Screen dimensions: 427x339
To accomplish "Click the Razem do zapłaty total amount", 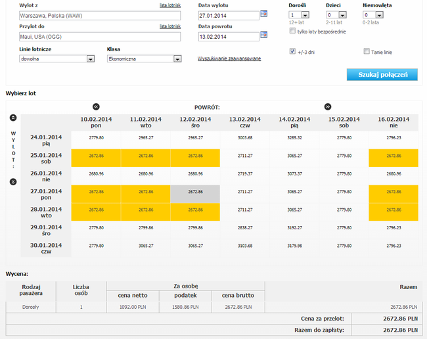I will [x=400, y=330].
